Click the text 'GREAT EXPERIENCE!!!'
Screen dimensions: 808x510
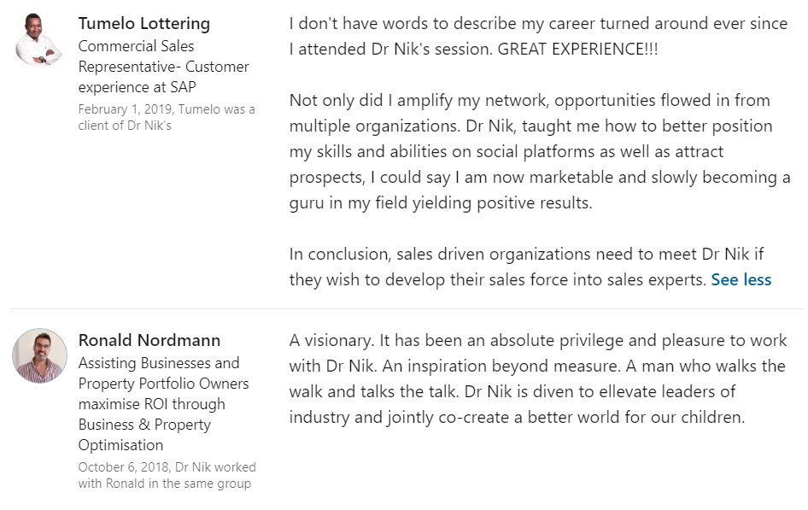point(577,49)
